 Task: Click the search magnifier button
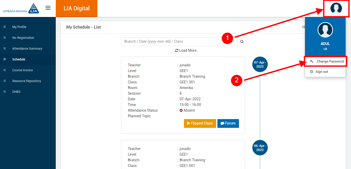point(242,41)
